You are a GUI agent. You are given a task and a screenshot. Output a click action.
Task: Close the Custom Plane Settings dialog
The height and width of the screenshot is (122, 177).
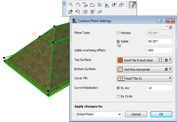[170, 21]
